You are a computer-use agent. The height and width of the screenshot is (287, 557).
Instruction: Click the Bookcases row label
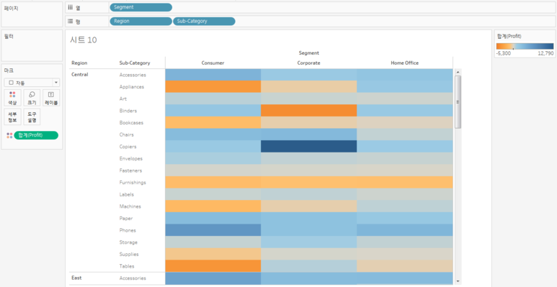[x=131, y=123]
